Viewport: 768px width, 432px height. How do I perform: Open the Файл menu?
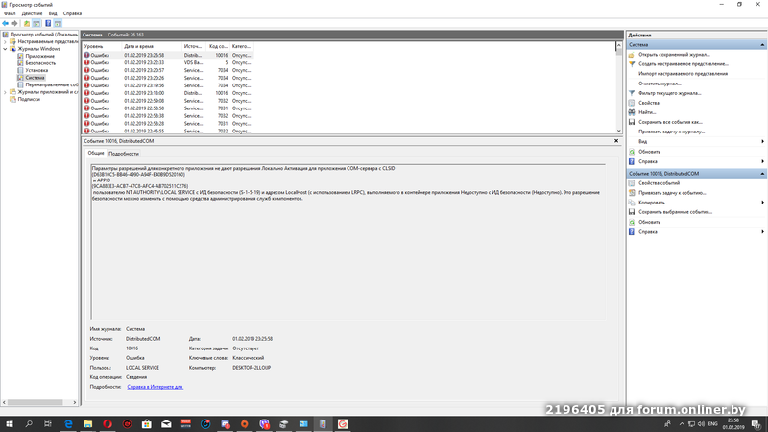pyautogui.click(x=10, y=13)
